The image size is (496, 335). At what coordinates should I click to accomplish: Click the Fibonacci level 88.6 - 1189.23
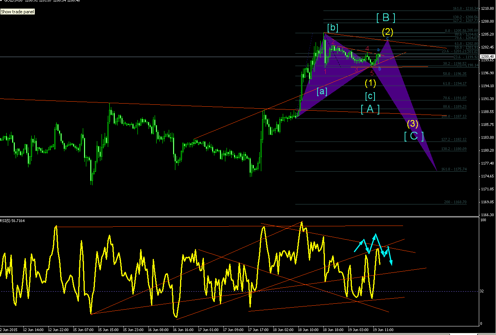(x=454, y=106)
